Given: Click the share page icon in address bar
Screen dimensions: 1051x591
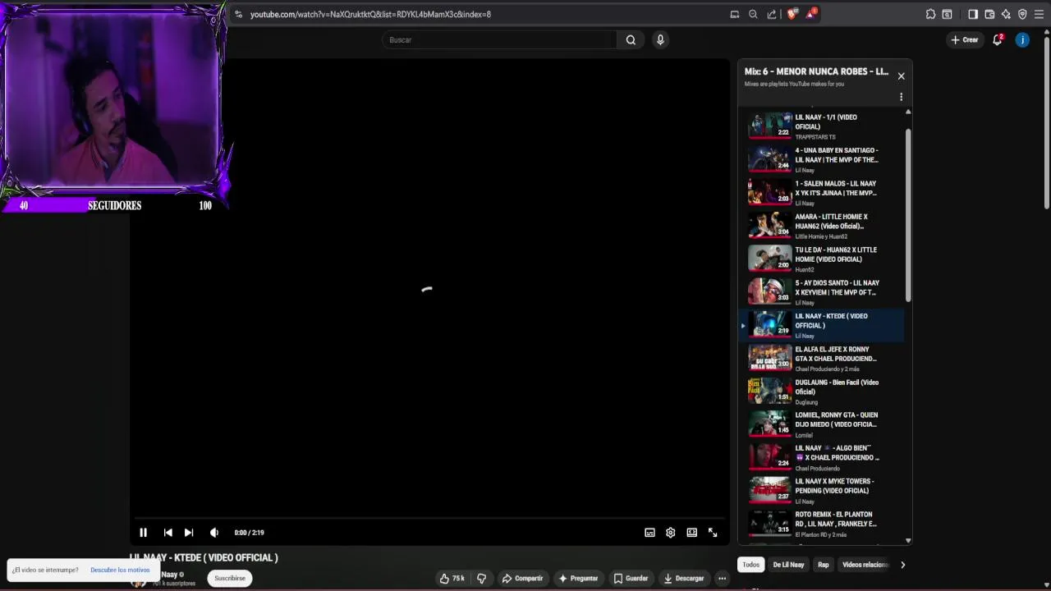Looking at the screenshot, I should click(x=772, y=14).
